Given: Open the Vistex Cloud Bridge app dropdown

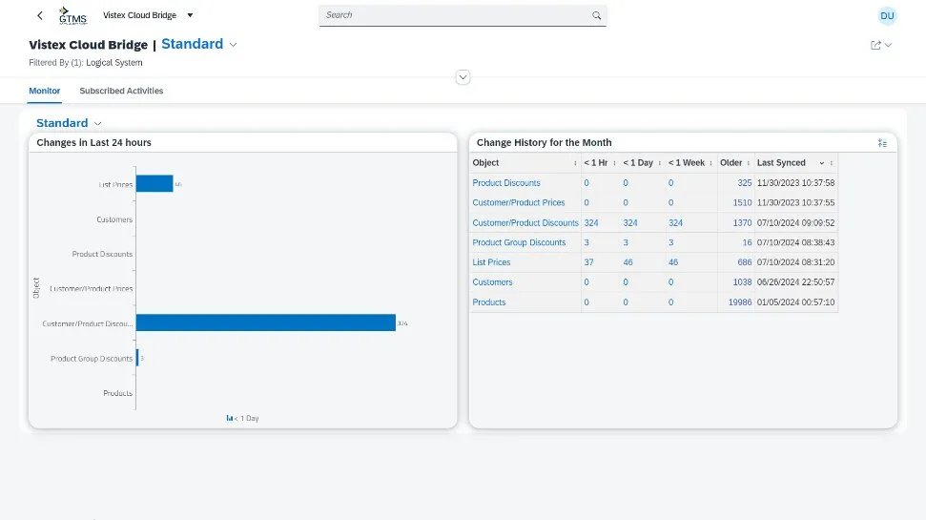Looking at the screenshot, I should click(190, 15).
